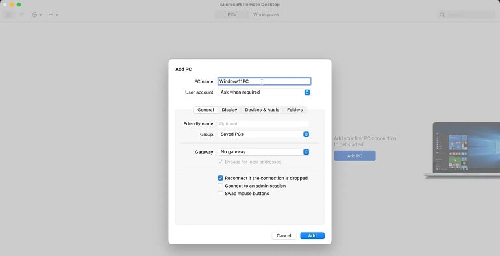Switch to the Display tab

[229, 110]
